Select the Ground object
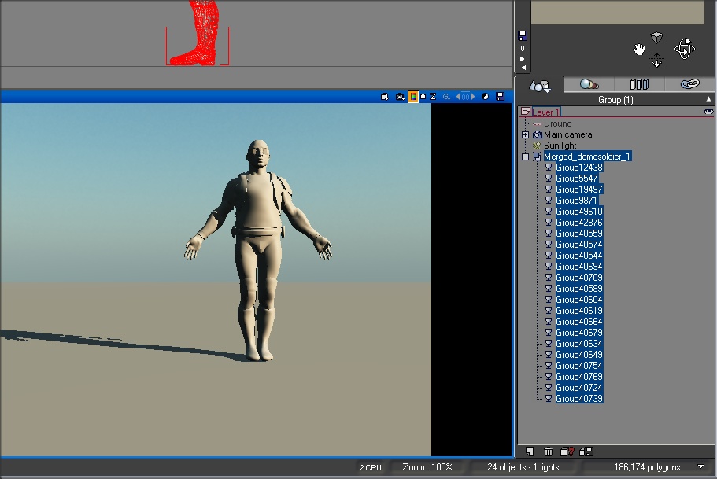 557,123
